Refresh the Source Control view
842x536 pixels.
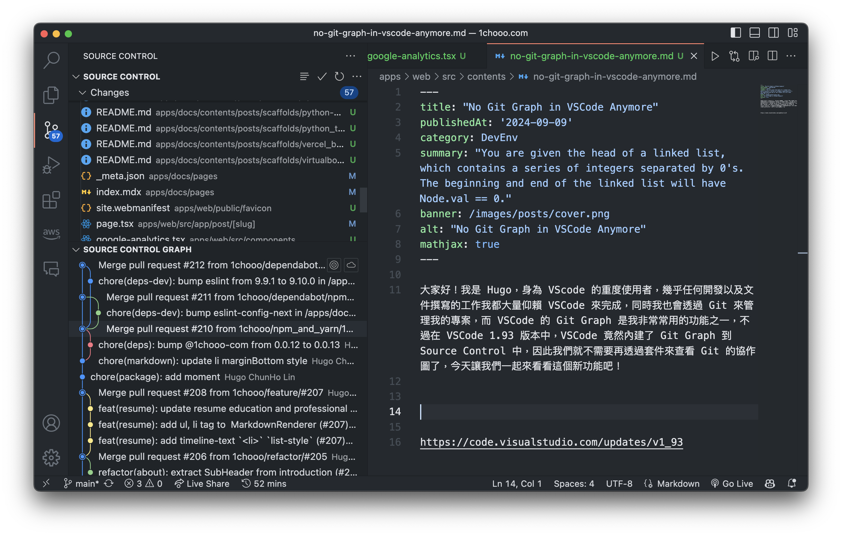[339, 76]
